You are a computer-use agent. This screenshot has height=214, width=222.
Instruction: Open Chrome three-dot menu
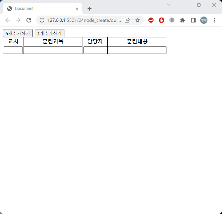[214, 20]
